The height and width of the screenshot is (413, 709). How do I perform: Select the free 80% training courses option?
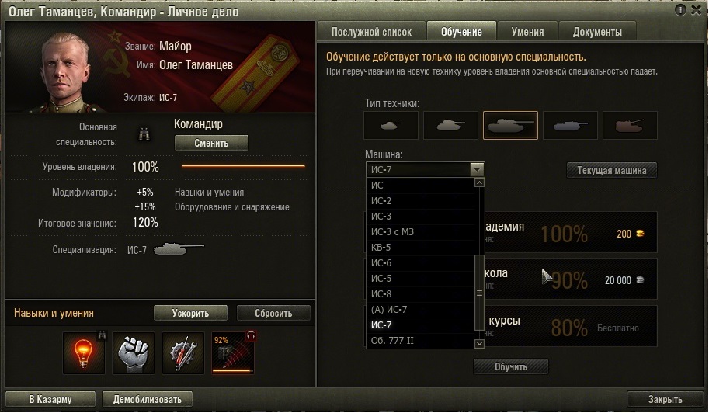tap(570, 326)
